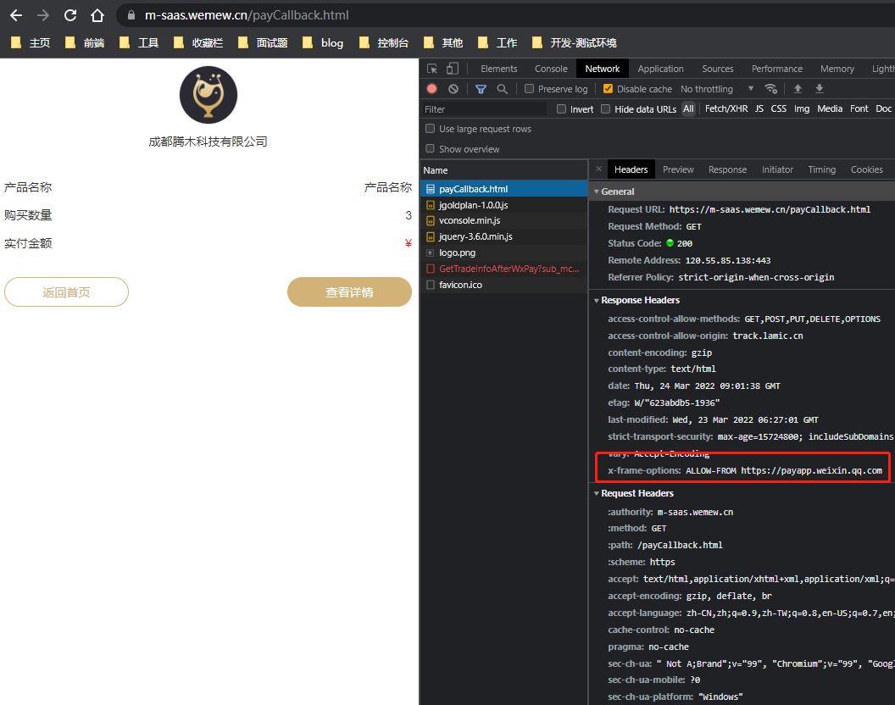895x705 pixels.
Task: Check the Hide data URLs checkbox
Action: click(606, 108)
